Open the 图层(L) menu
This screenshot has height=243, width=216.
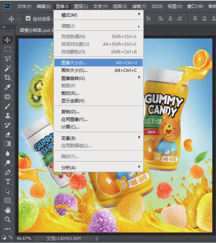(x=81, y=6)
